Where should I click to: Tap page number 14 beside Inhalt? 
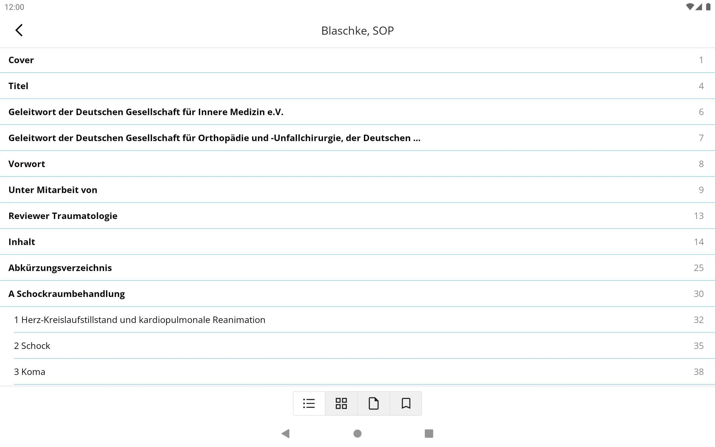pos(699,242)
